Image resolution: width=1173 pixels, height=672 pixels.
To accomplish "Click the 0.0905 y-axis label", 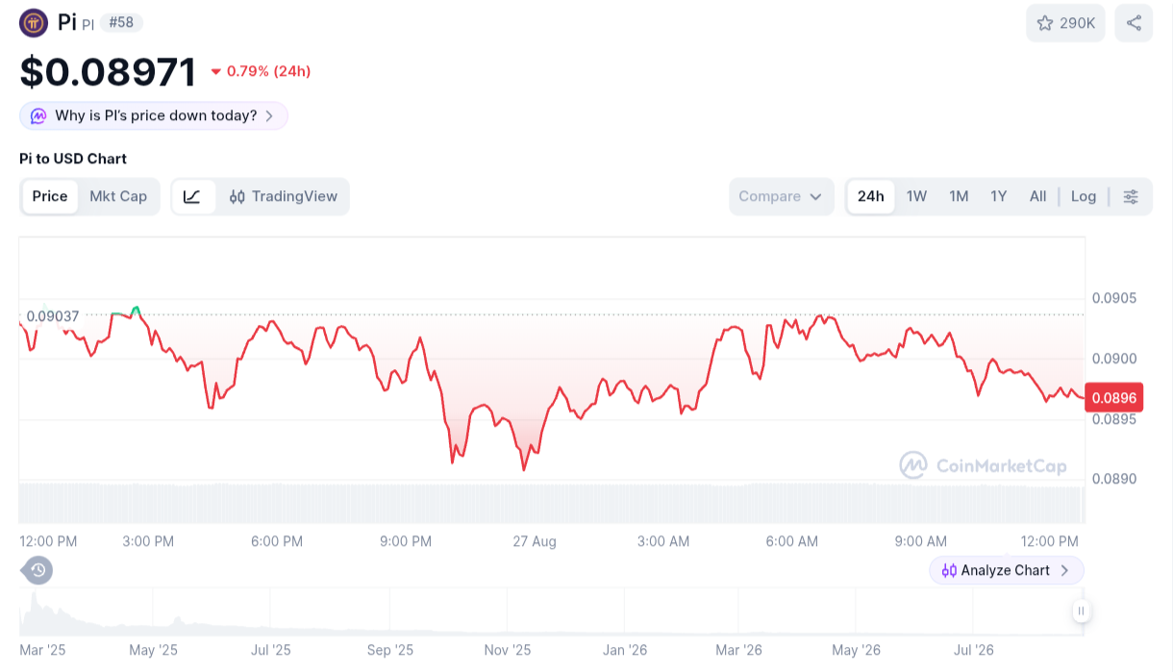I will pyautogui.click(x=1113, y=298).
